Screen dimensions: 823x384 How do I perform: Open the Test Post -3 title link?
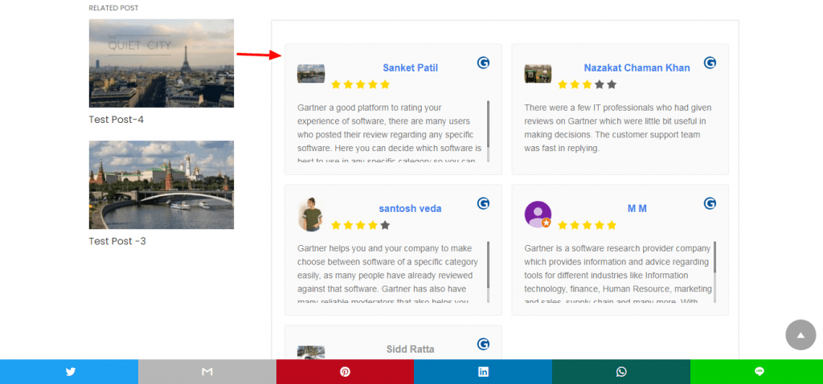(x=117, y=241)
